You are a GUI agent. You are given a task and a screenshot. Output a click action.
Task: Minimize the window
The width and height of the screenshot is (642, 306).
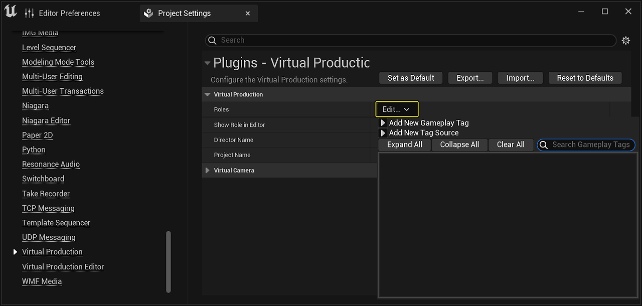[581, 12]
